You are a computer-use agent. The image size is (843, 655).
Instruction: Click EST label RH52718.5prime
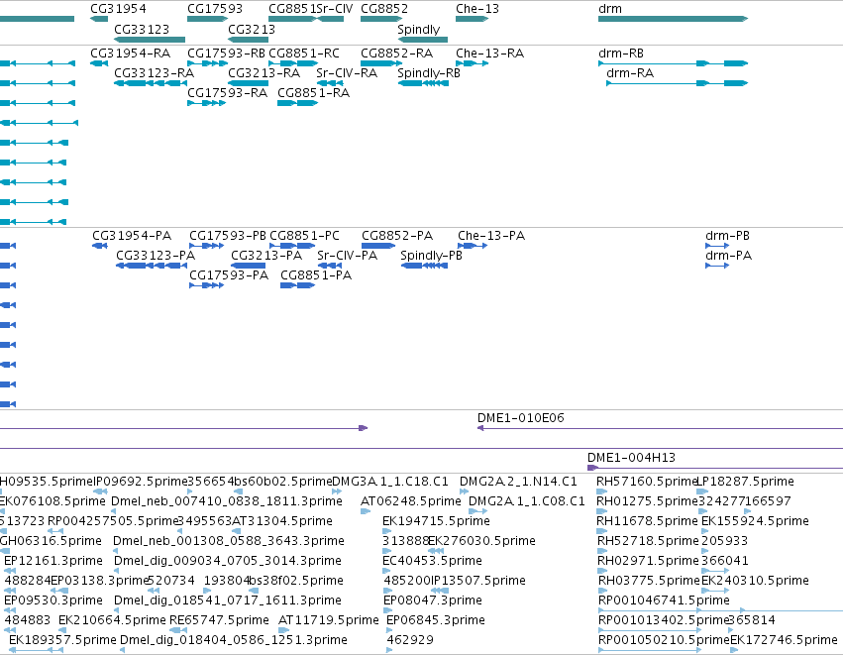649,540
